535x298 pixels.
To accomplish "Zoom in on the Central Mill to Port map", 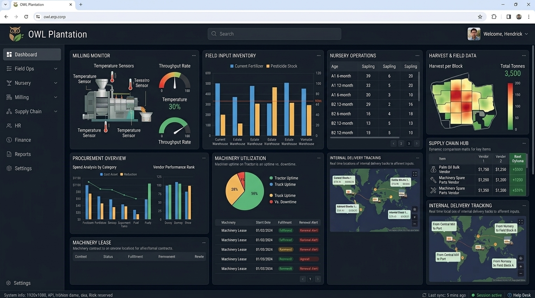I will click(521, 266).
